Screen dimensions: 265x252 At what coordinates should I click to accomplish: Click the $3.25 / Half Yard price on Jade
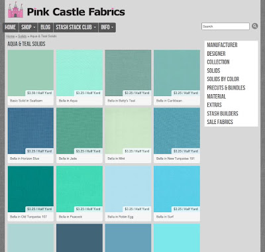point(88,151)
